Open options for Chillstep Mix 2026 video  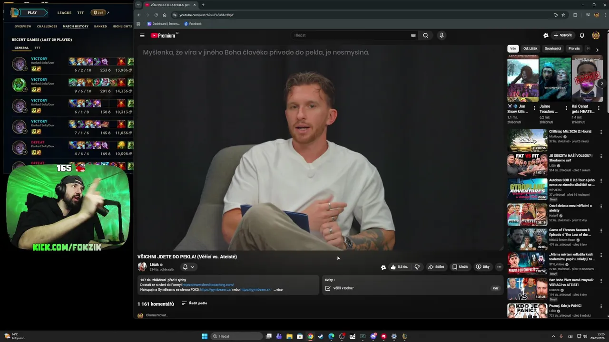pyautogui.click(x=601, y=132)
